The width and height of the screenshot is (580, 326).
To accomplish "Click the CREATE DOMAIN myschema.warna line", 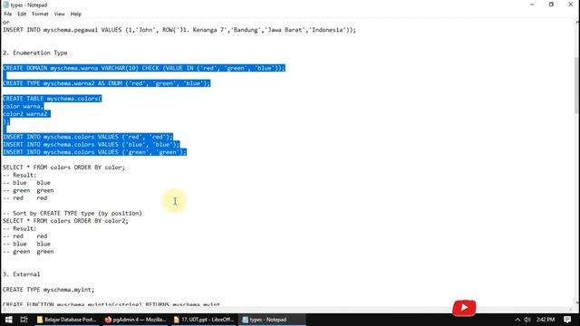I will point(144,68).
